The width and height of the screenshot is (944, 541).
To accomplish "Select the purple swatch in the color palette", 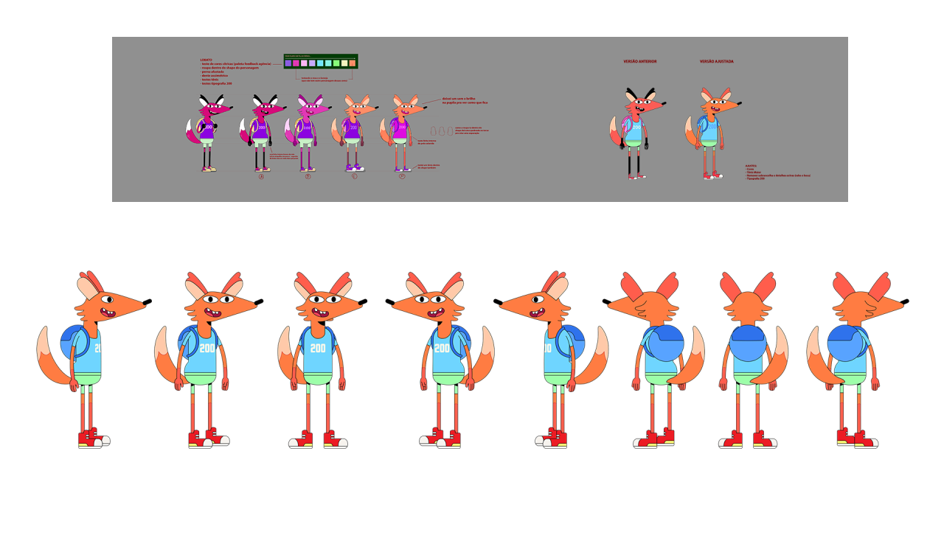I will tap(288, 63).
